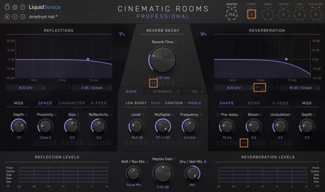Screen dimensions: 325x192
Task: Select the BASS contour tab
Action: click(156, 103)
